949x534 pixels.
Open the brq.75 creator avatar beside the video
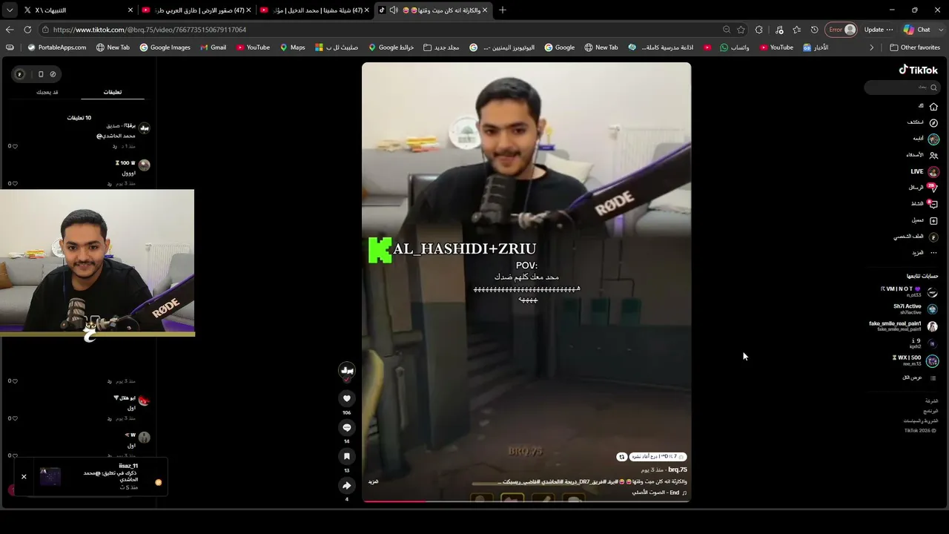click(x=346, y=369)
